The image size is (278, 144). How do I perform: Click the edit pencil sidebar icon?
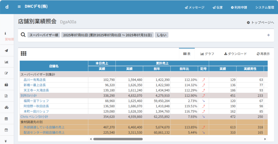tap(7, 73)
